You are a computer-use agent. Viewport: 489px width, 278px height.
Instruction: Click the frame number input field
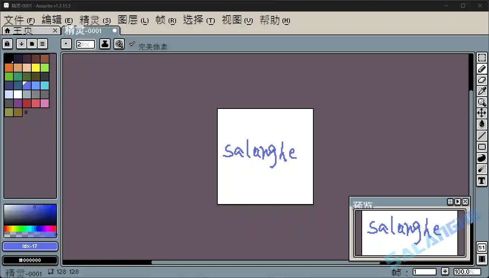[424, 271]
